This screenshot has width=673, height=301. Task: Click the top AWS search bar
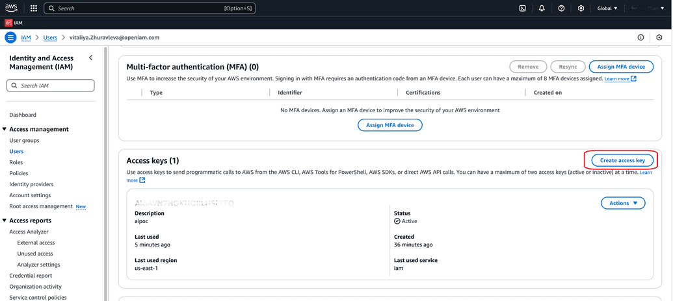[x=150, y=8]
